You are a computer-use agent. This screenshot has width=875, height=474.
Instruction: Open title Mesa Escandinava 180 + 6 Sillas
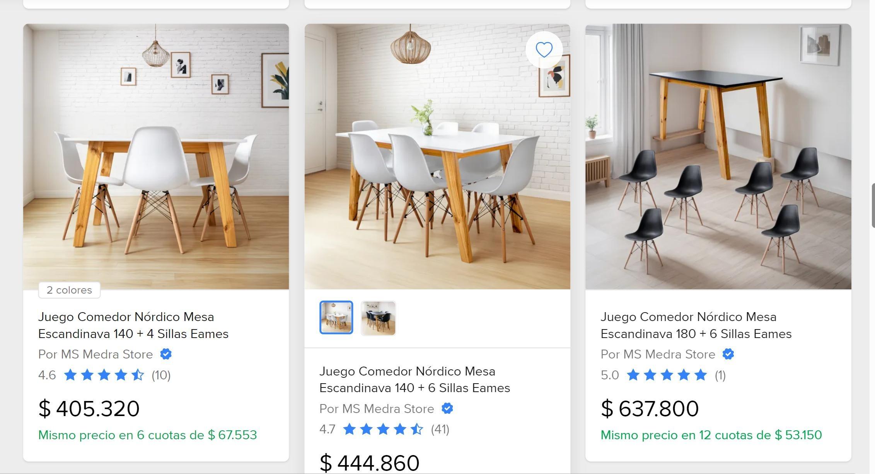pyautogui.click(x=696, y=325)
